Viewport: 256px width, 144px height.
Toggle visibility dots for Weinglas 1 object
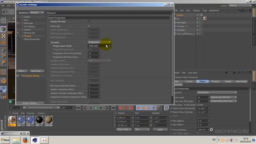click(200, 30)
